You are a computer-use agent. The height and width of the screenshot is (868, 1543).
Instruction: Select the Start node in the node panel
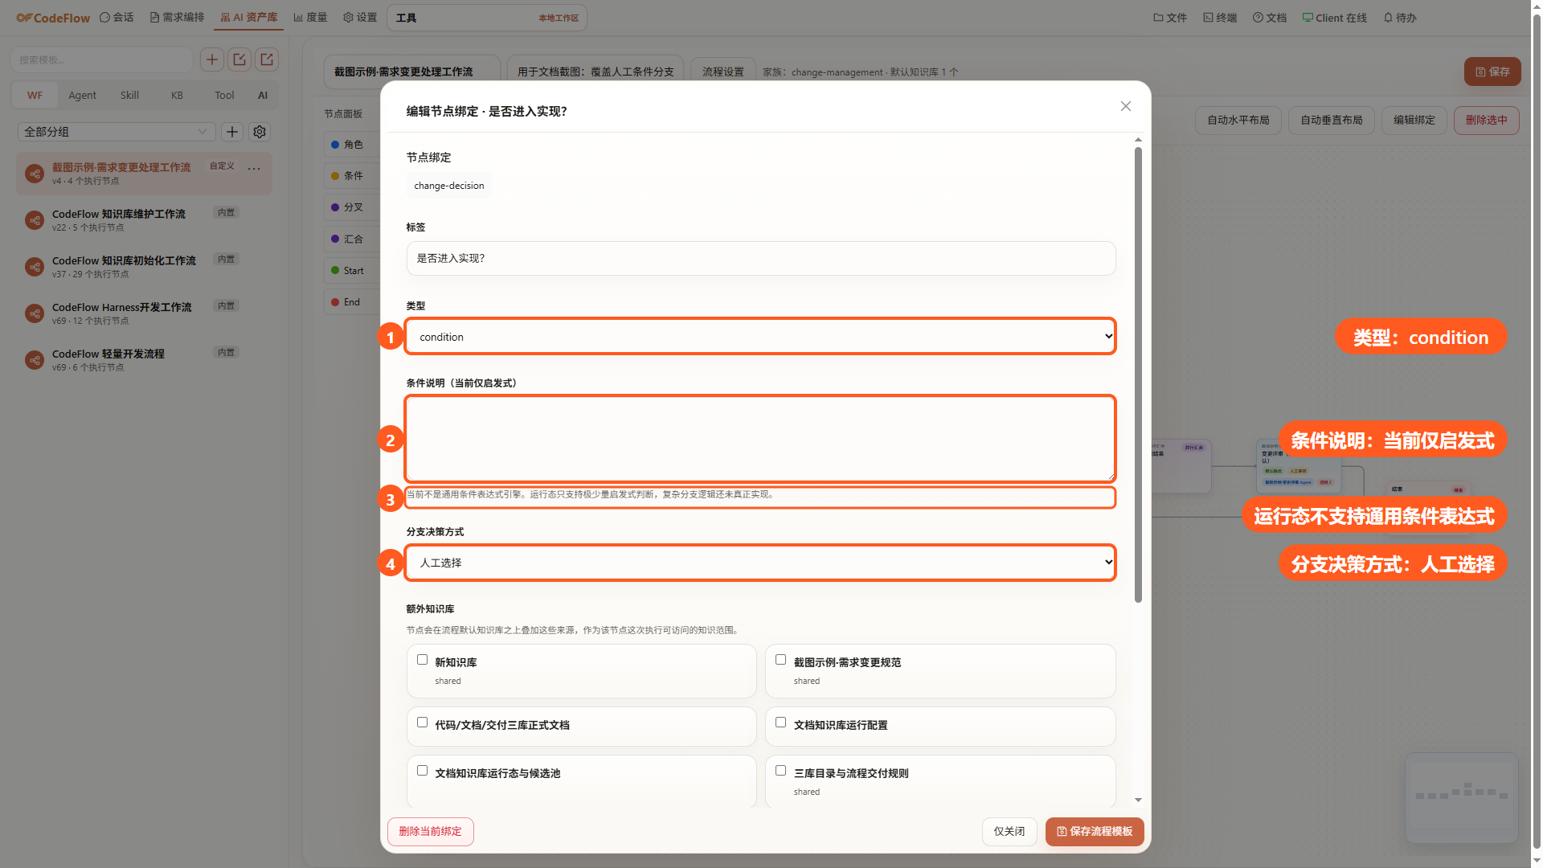(352, 271)
